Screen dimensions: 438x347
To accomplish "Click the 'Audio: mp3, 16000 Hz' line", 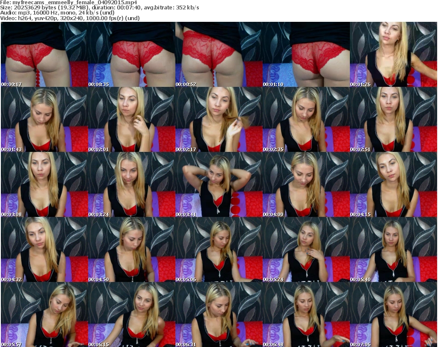I will 57,13.
